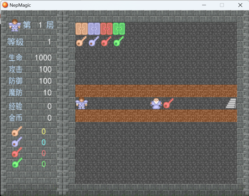Image resolution: width=249 pixels, height=196 pixels.
Task: Click the lower brown brick wall
Action: (x=156, y=116)
